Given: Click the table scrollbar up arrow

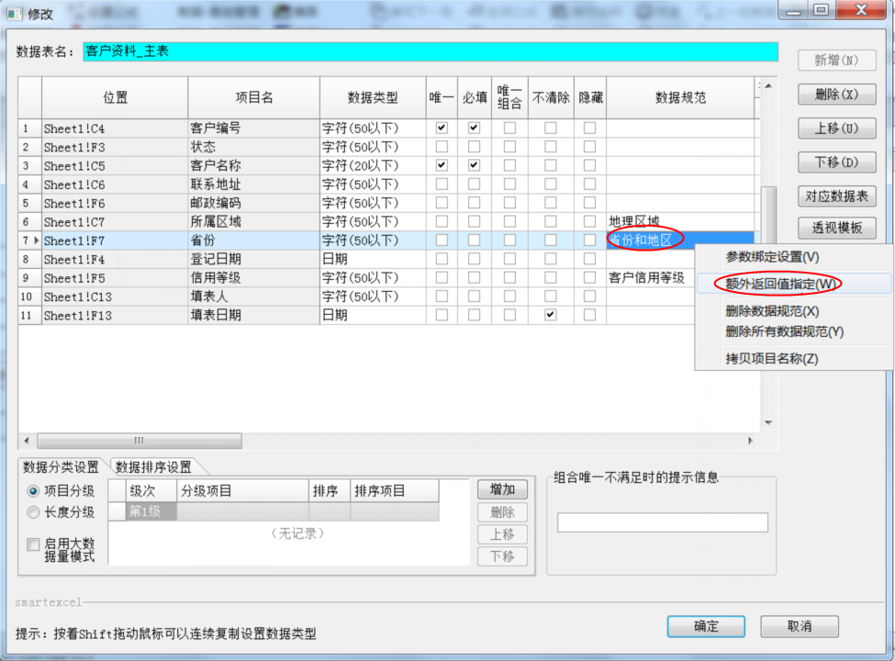Looking at the screenshot, I should (768, 85).
